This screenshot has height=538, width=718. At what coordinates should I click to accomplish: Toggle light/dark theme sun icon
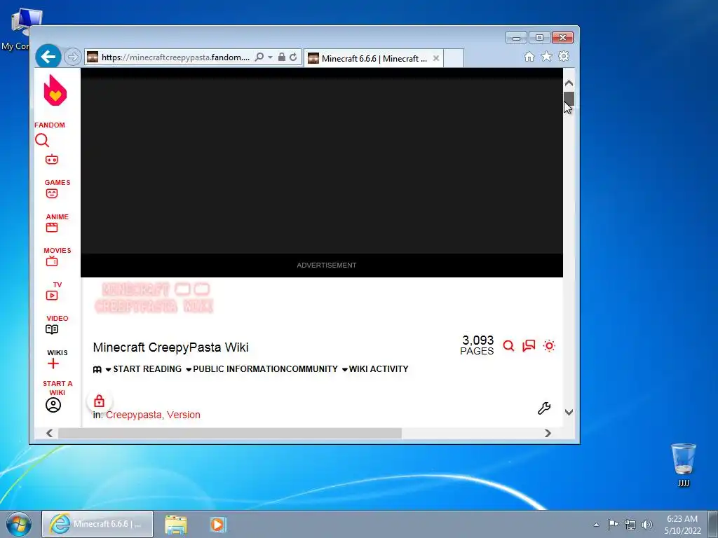point(549,346)
